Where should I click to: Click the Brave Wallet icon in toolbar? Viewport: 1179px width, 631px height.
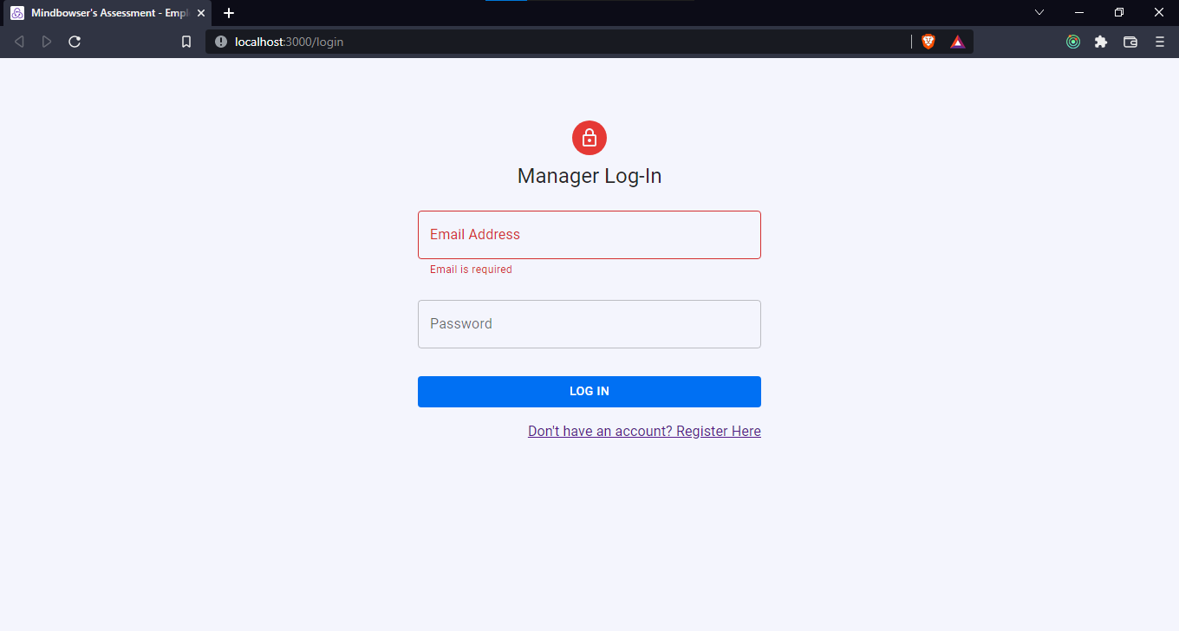coord(1130,41)
